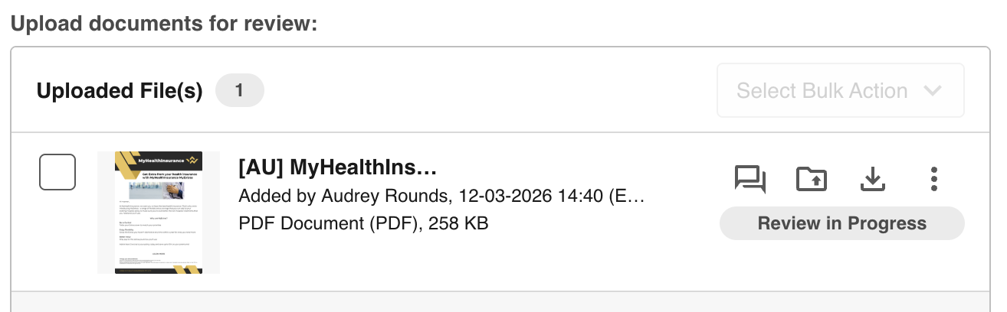
Task: Open the Select Bulk Action dropdown text
Action: pos(822,91)
